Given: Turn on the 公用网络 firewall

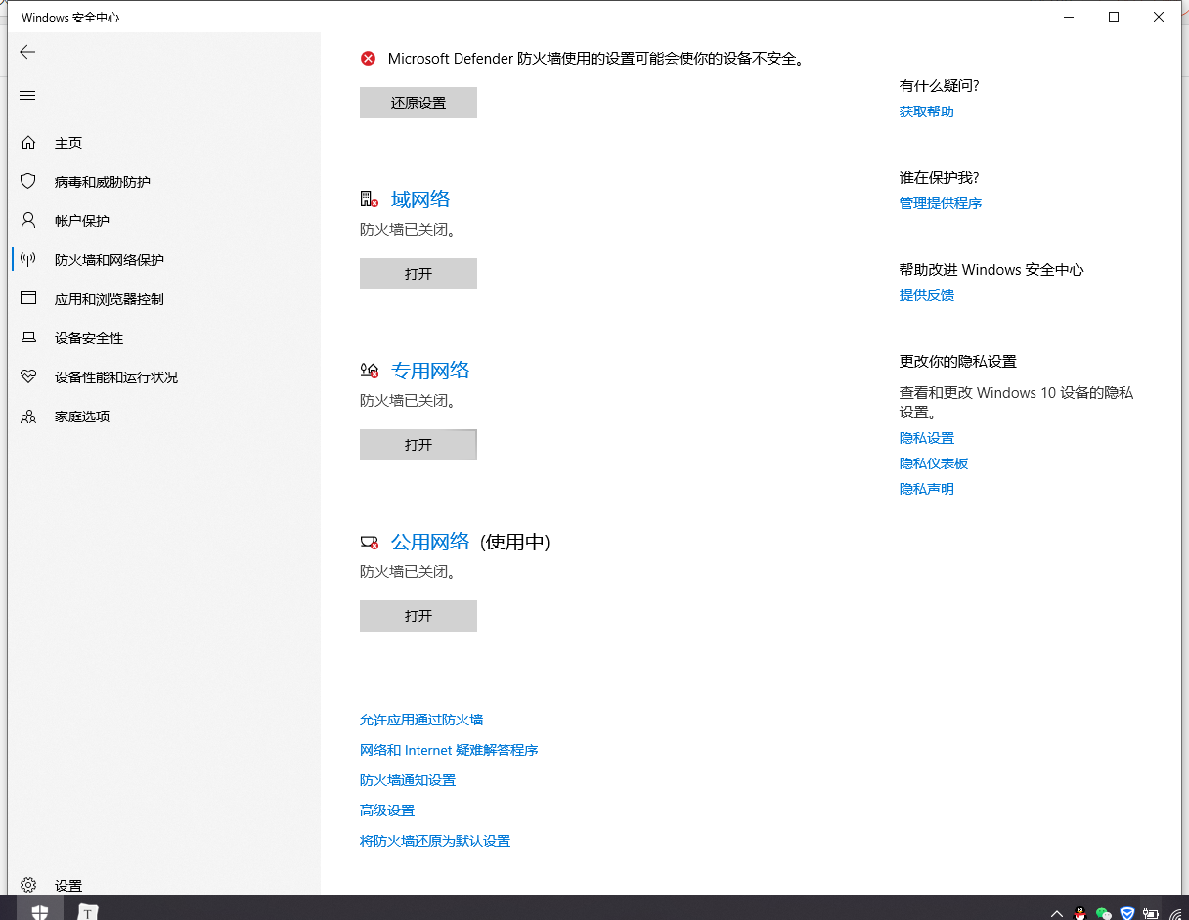Looking at the screenshot, I should click(418, 615).
